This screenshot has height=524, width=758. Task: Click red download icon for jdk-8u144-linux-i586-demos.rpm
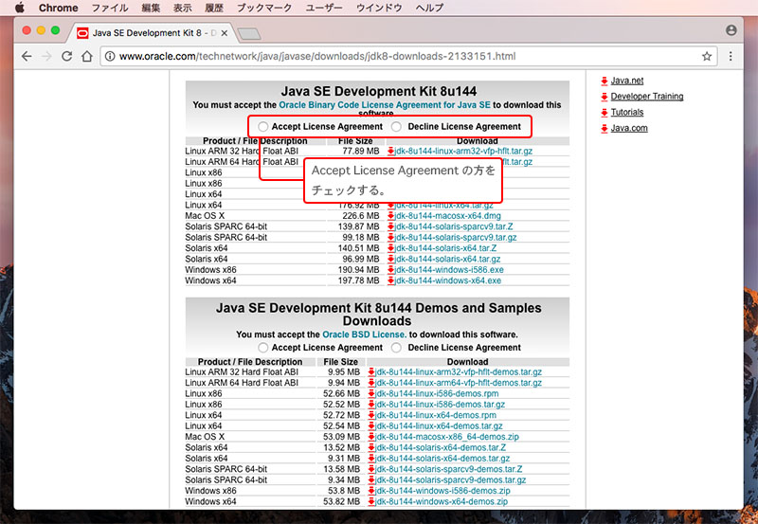tap(371, 393)
